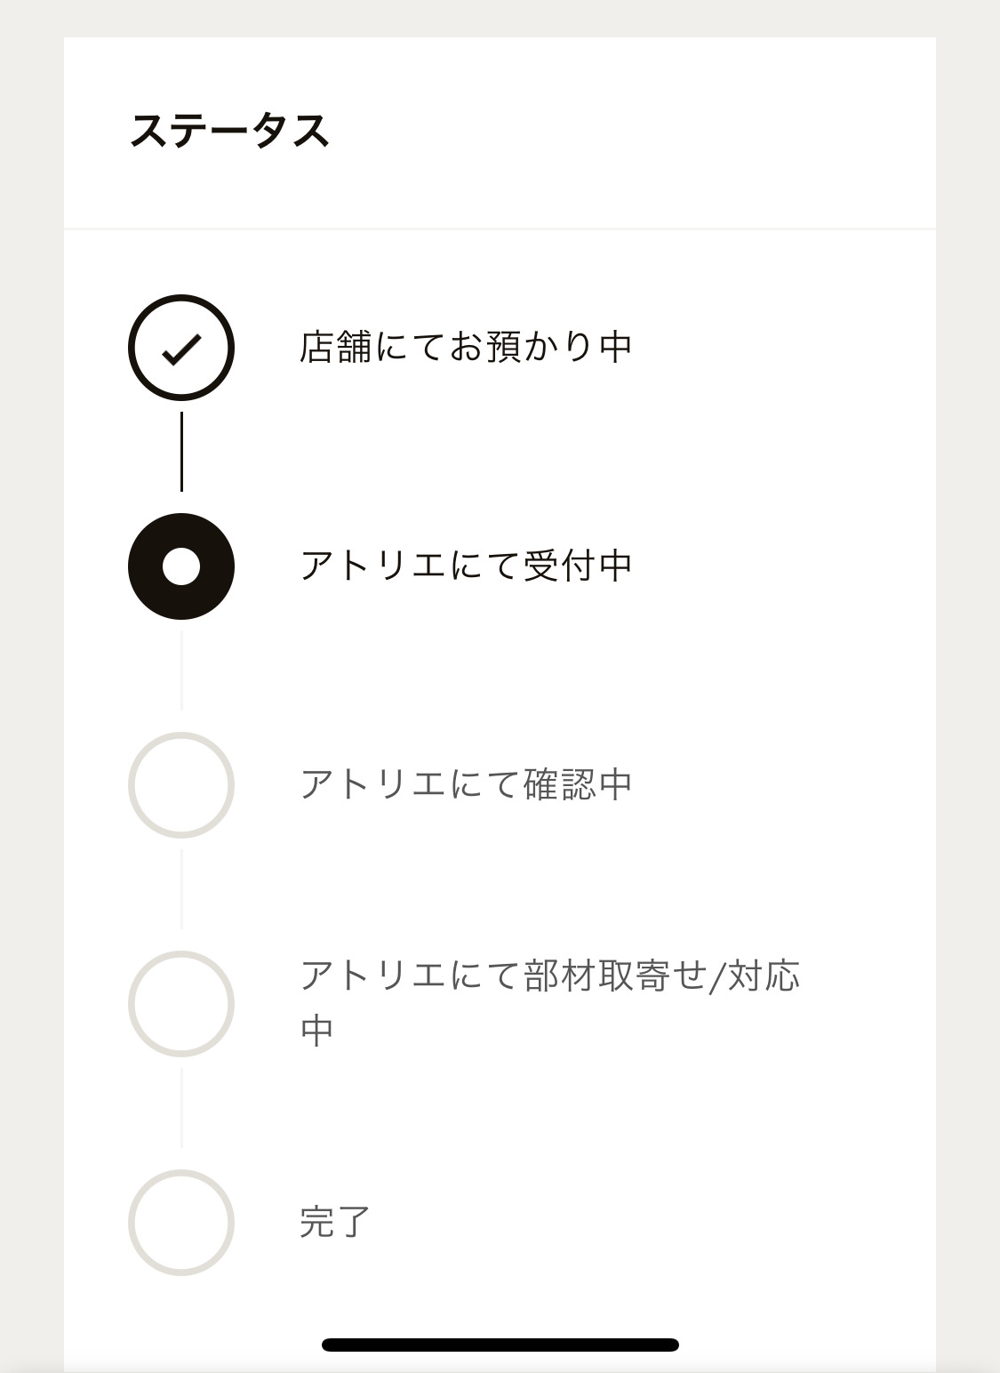Viewport: 1000px width, 1373px height.
Task: Select the アトリエにて受付中 status text
Action: point(466,566)
